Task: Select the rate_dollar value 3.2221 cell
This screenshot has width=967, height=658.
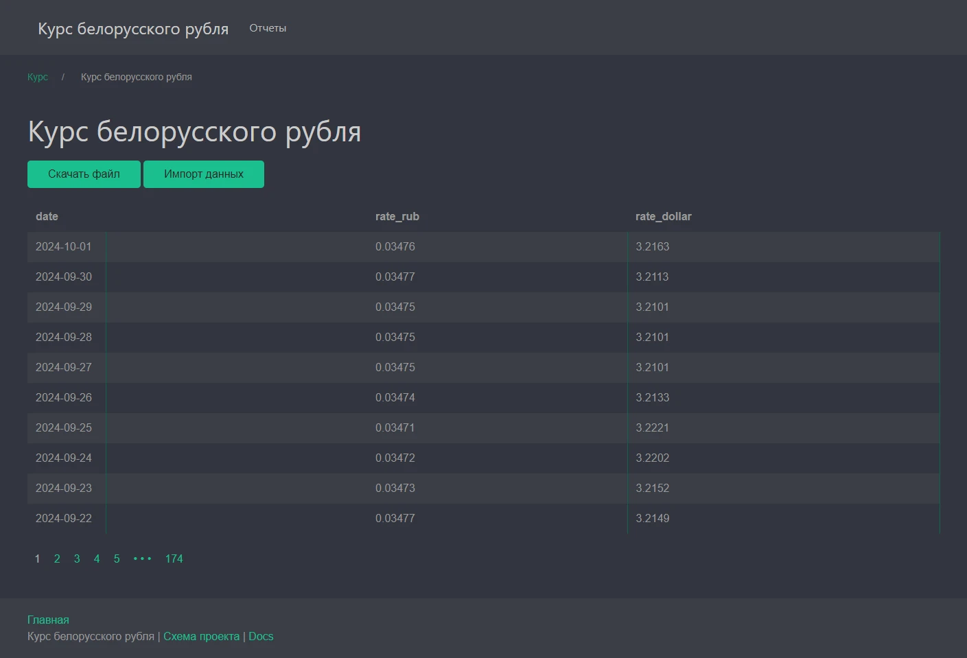Action: coord(652,427)
